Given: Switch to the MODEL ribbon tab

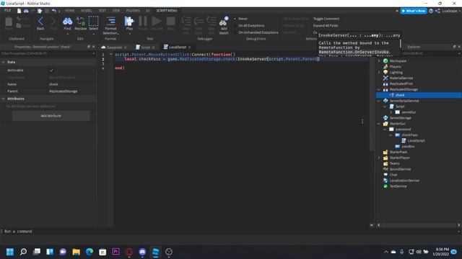Looking at the screenshot, I should [87, 11].
